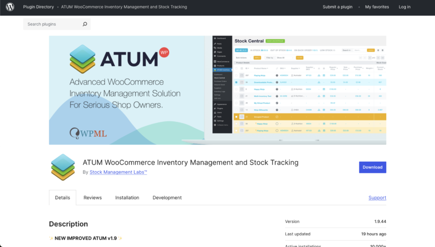
Task: Open the Plugin Directory link
Action: click(x=38, y=7)
